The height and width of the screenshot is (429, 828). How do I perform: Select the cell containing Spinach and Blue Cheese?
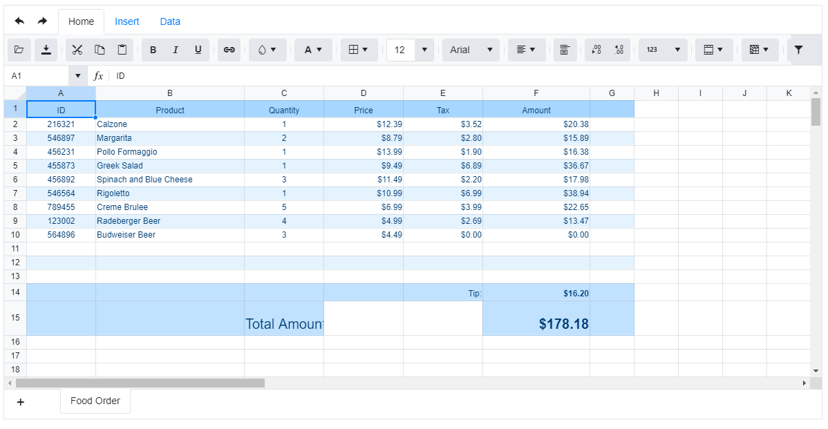[x=170, y=180]
